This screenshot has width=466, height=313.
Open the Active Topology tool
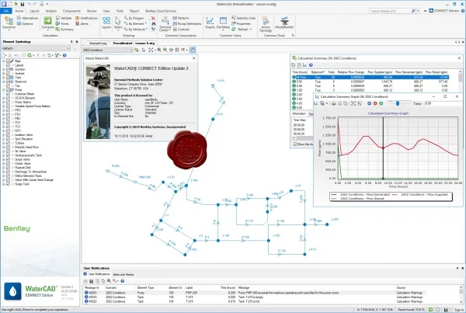click(x=266, y=24)
